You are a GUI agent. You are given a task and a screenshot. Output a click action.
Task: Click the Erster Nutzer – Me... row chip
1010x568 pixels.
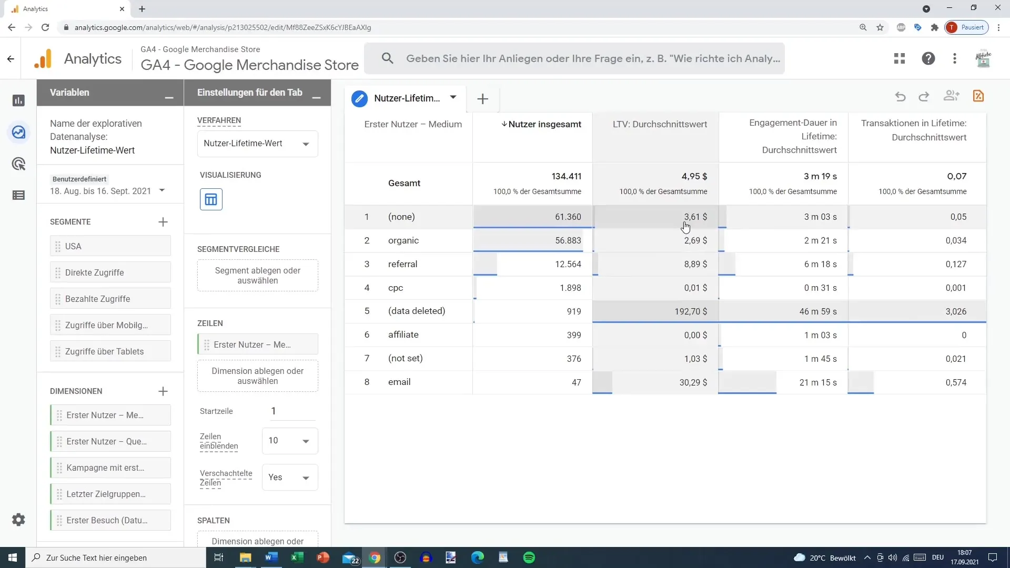click(x=258, y=344)
